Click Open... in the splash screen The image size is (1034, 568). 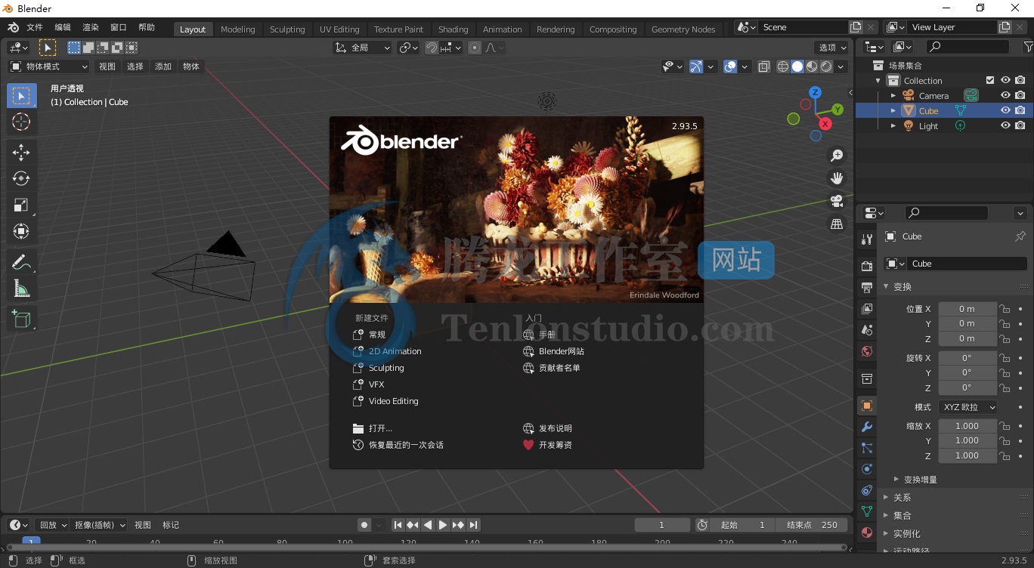pos(373,428)
